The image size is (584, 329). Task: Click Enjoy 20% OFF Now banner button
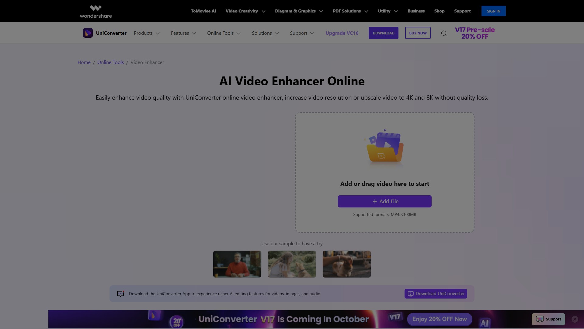click(439, 319)
